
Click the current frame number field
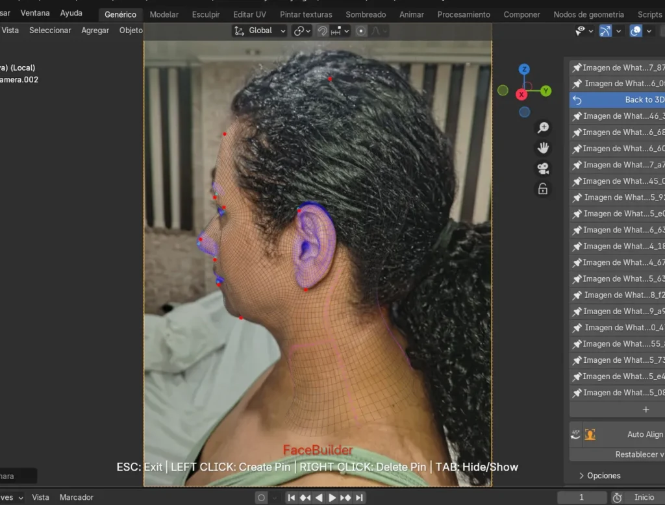(x=582, y=497)
